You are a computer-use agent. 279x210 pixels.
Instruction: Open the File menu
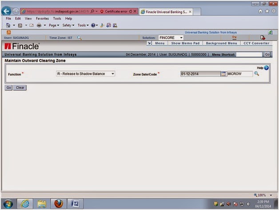8,19
